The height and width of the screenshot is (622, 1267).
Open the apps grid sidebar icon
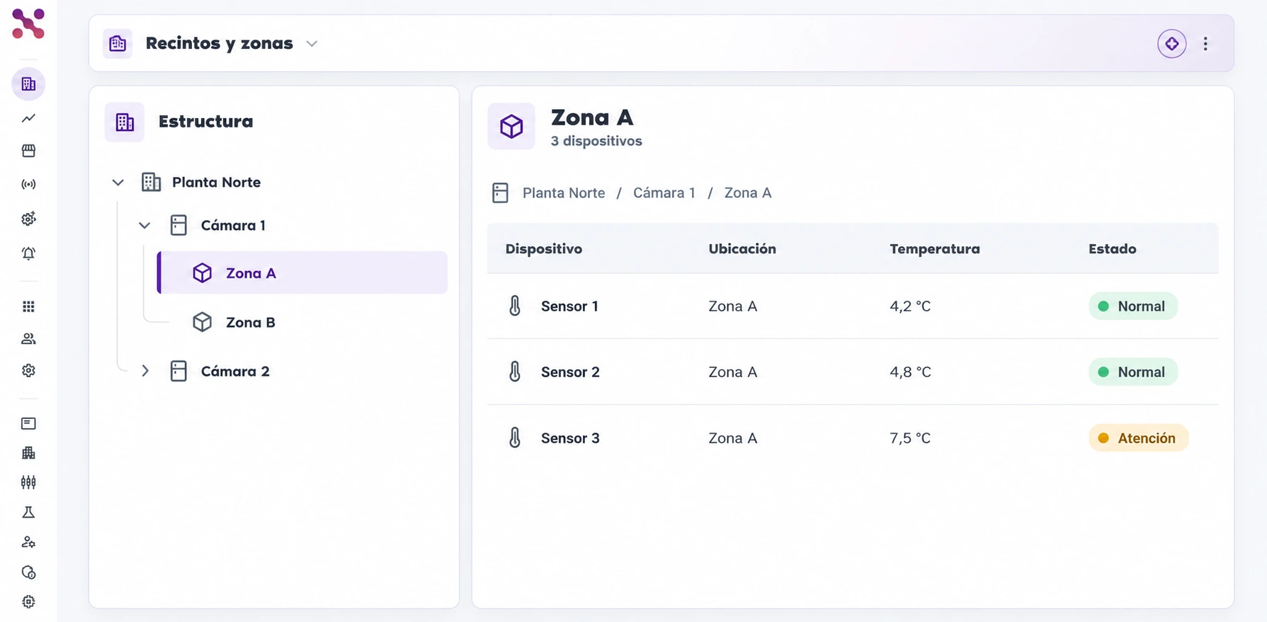click(x=28, y=306)
